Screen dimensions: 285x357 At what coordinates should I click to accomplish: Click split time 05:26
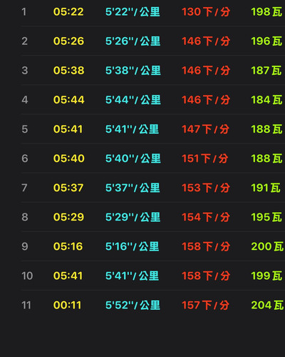[x=68, y=41]
